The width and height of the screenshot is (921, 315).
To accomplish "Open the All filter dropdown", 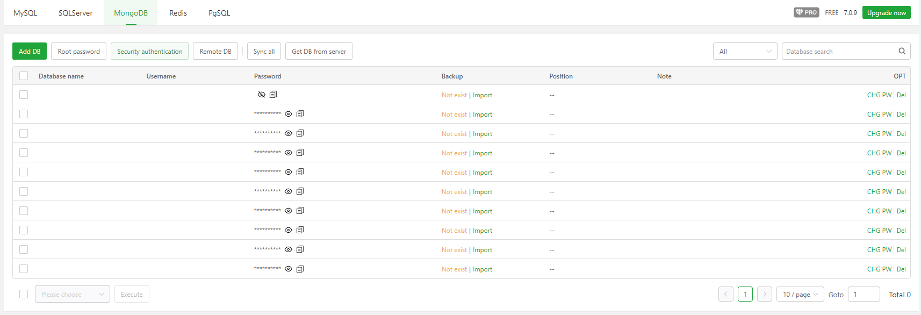I will (x=745, y=51).
